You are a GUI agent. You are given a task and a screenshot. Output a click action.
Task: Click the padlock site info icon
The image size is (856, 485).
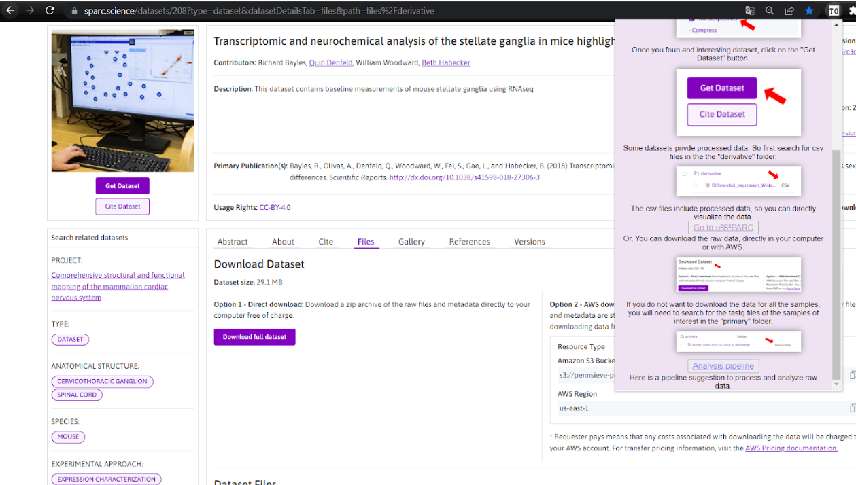click(74, 11)
